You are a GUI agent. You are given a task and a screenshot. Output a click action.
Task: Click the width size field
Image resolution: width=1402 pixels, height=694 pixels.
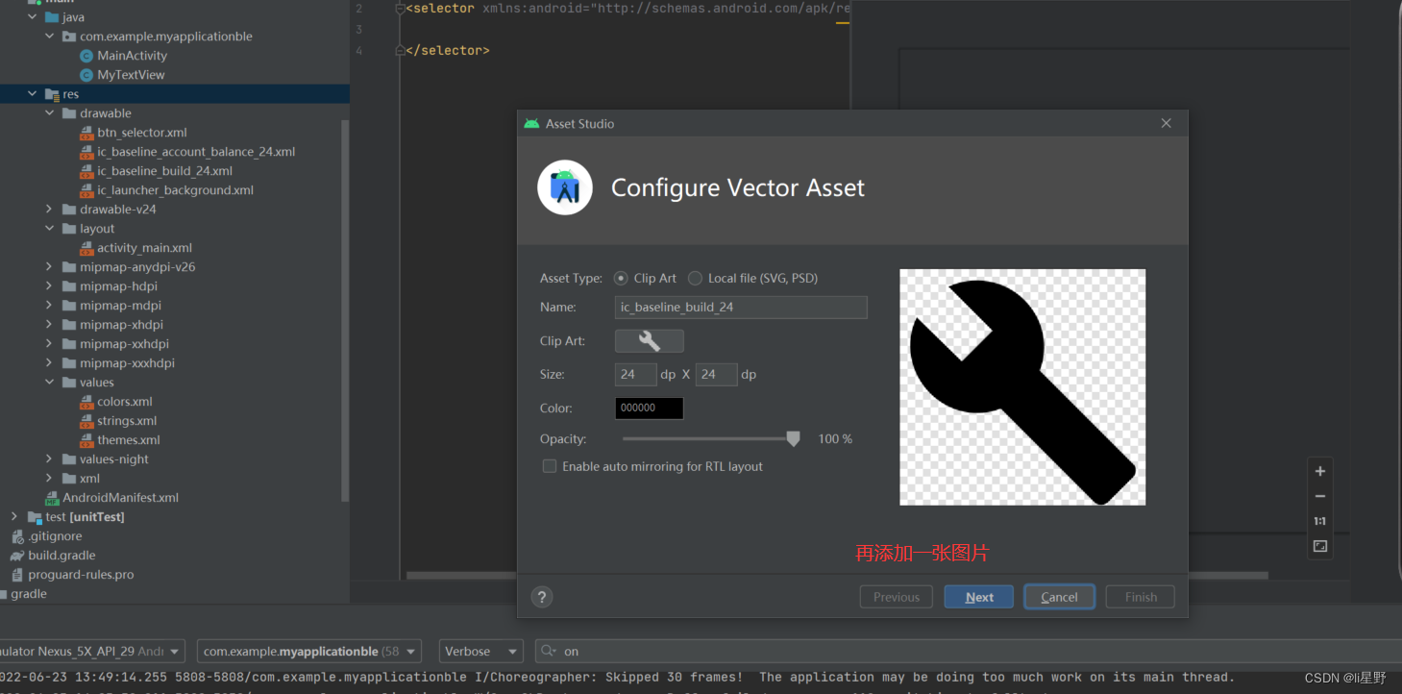635,374
